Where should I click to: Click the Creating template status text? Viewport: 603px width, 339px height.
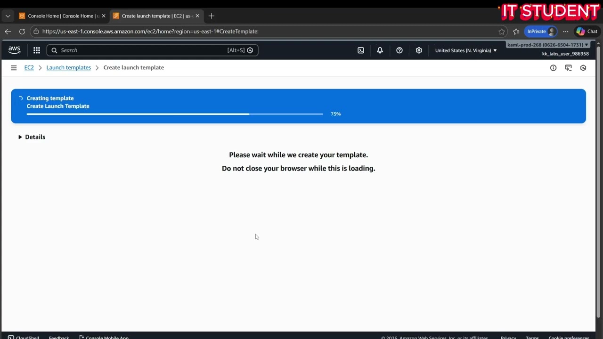(50, 98)
